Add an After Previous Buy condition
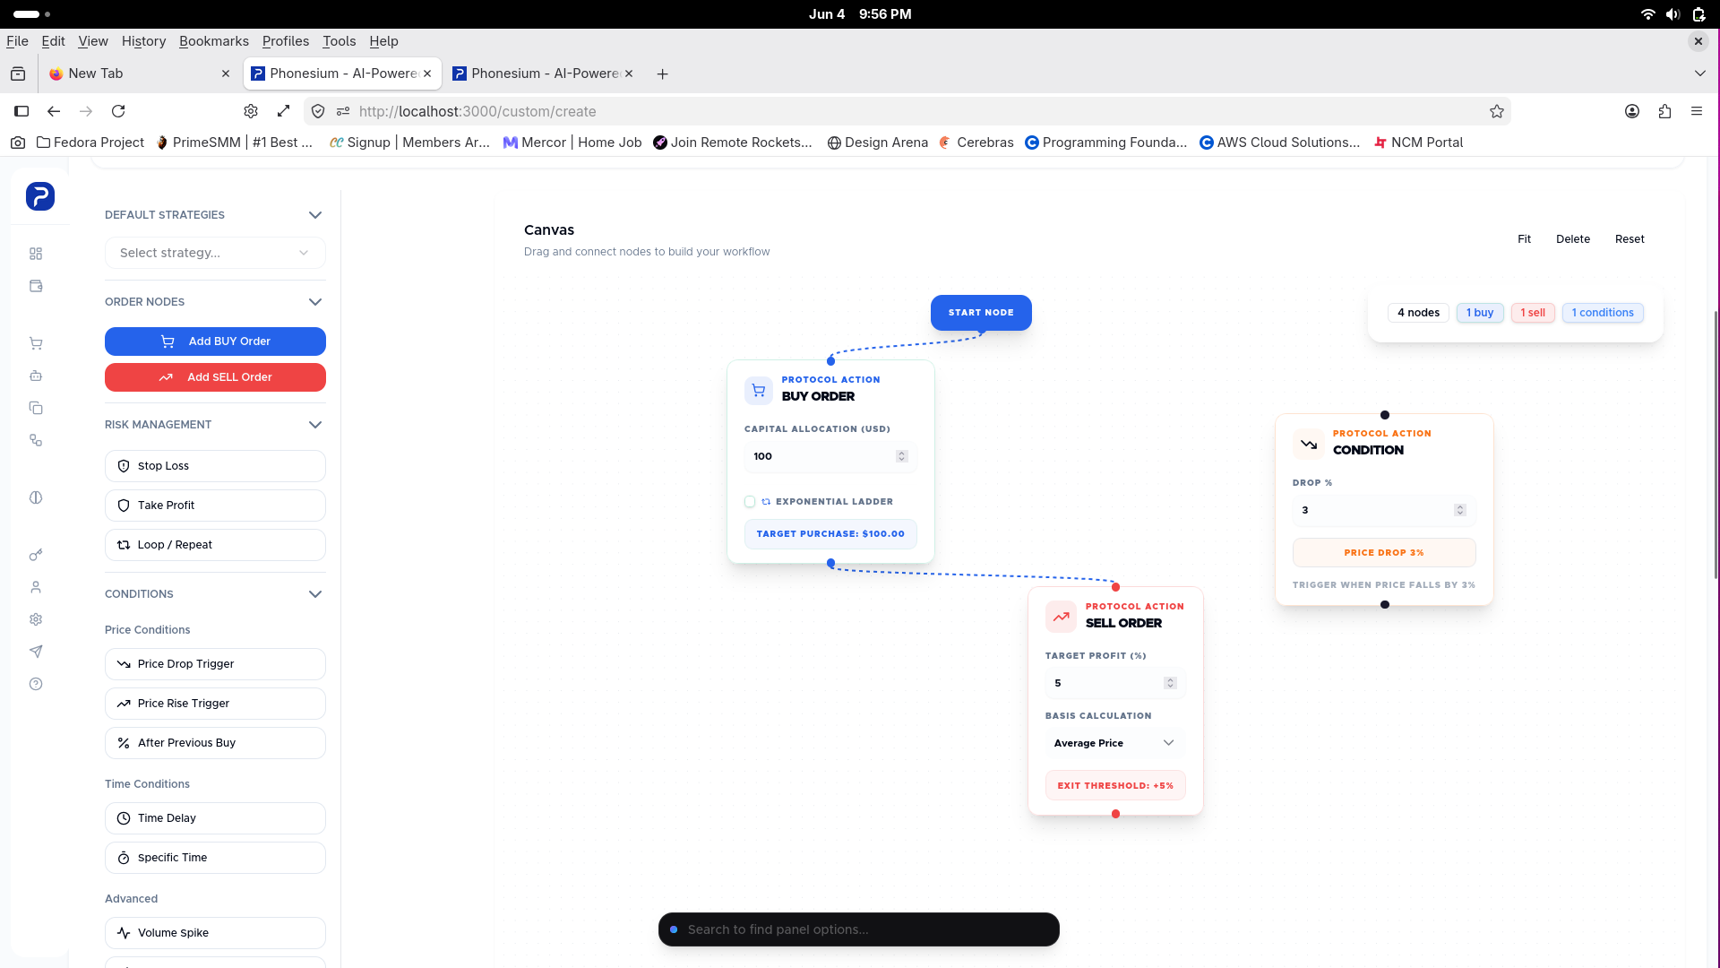 (x=215, y=743)
